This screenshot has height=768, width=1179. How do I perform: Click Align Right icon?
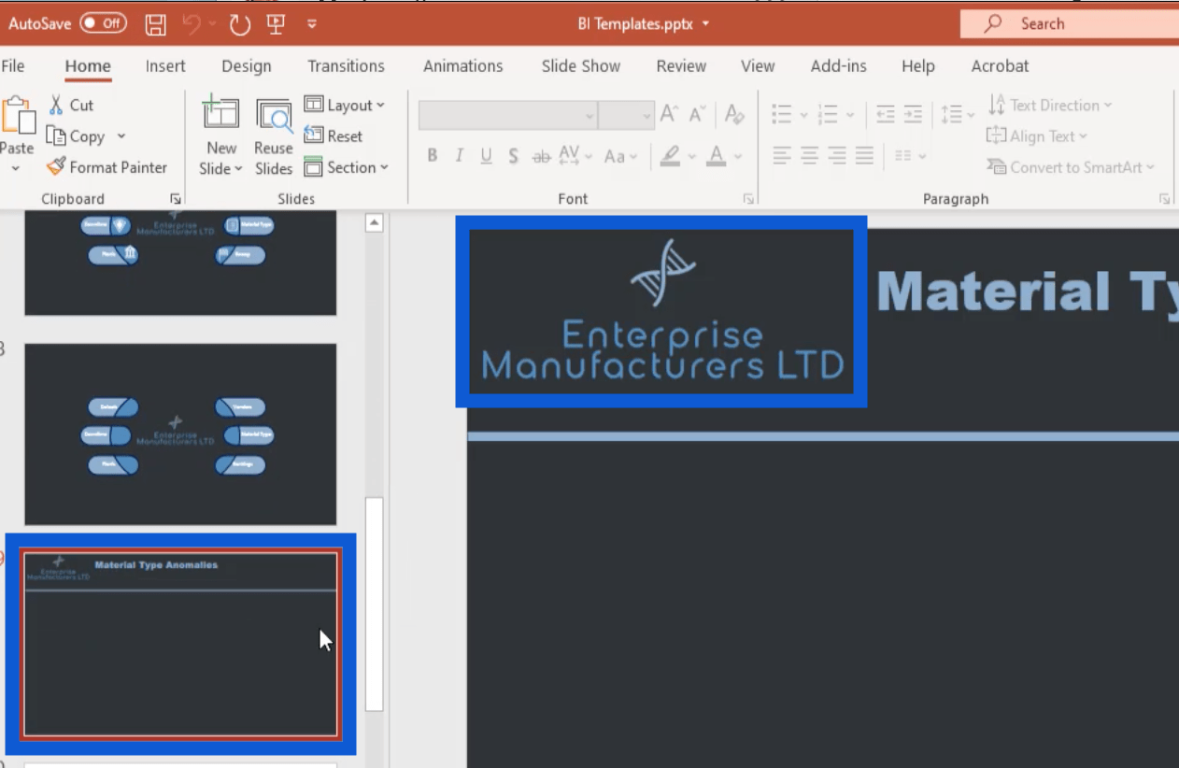837,156
